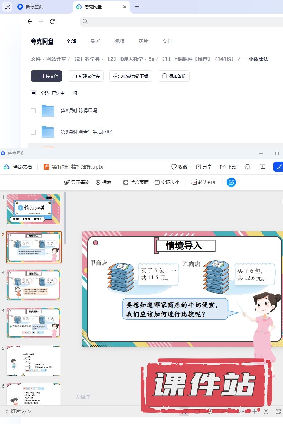Reload the page with refresh icon
Screen dimensions: 283x424
click(52, 22)
